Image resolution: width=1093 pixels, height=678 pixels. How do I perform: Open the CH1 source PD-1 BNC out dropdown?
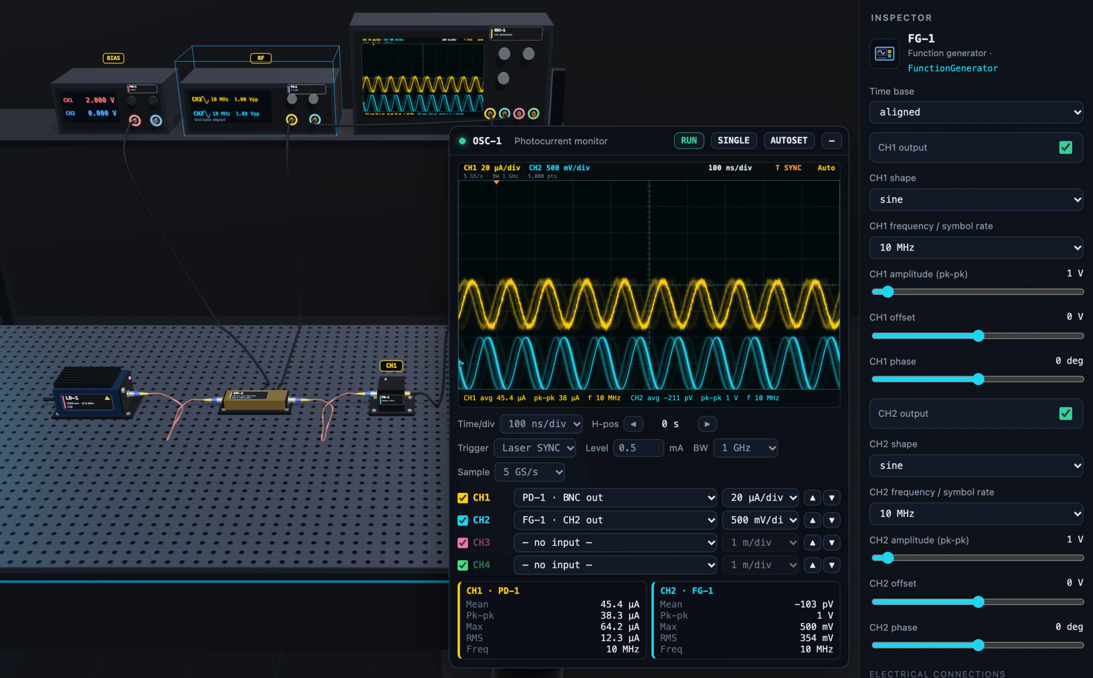(615, 498)
